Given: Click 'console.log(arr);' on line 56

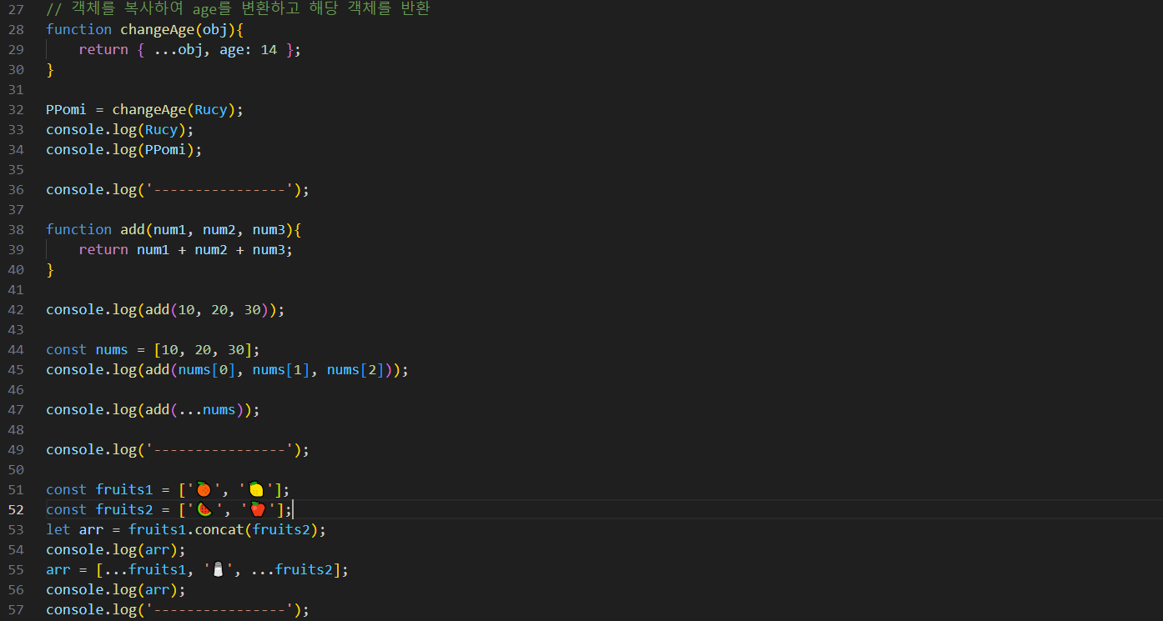Looking at the screenshot, I should (x=116, y=589).
